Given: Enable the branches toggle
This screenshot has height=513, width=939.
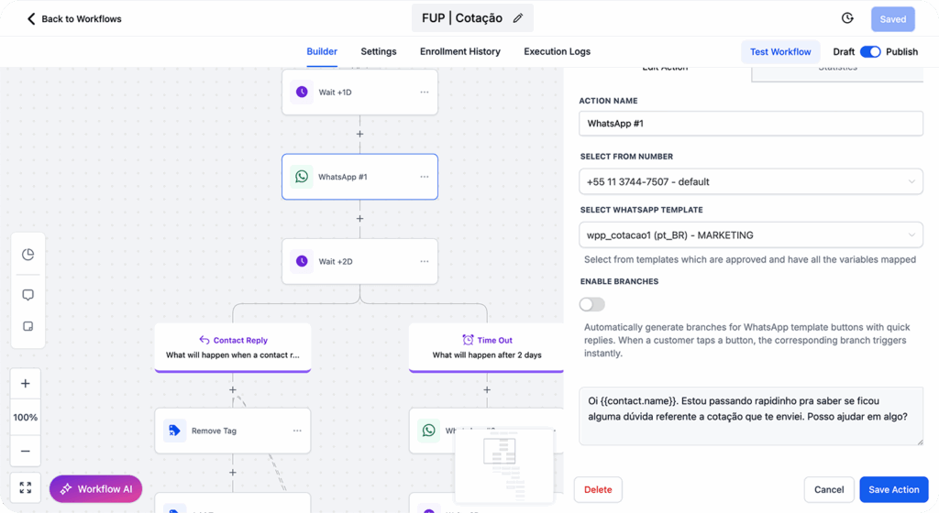Looking at the screenshot, I should tap(592, 304).
